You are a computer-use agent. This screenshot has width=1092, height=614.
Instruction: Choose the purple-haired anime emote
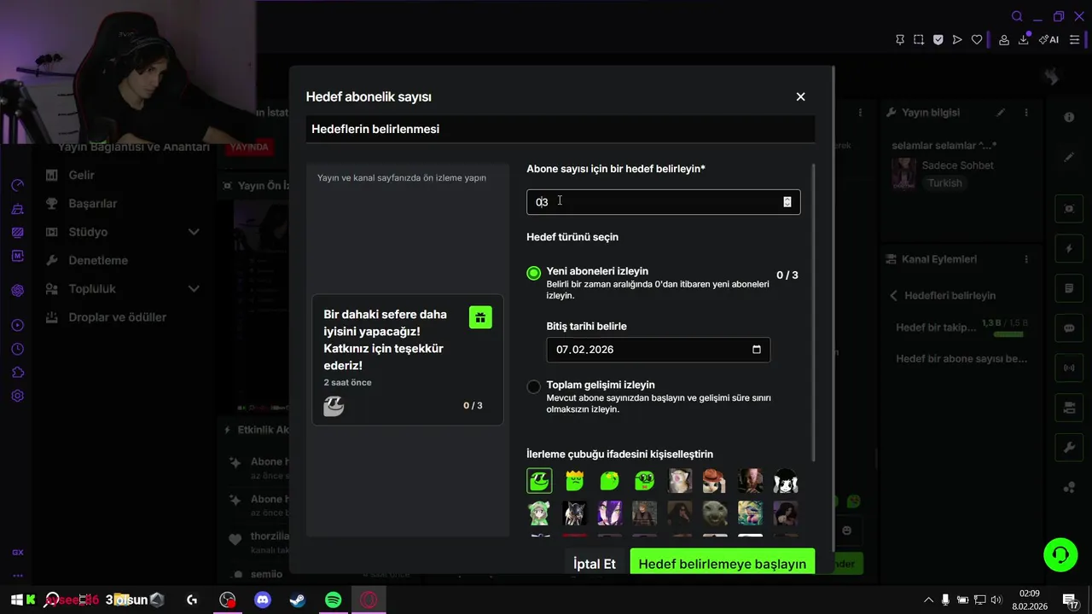(609, 513)
